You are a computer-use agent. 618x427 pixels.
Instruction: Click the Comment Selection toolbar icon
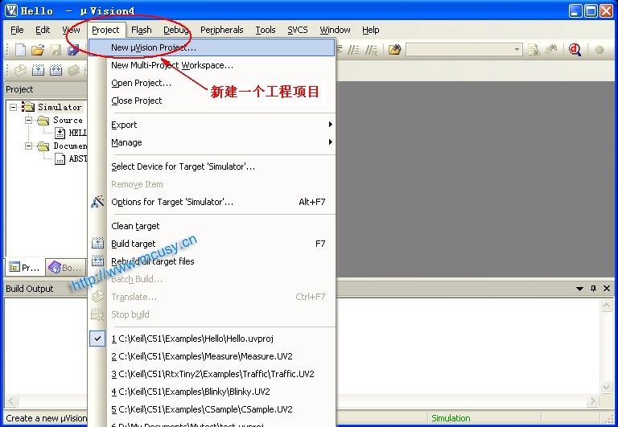coord(353,50)
